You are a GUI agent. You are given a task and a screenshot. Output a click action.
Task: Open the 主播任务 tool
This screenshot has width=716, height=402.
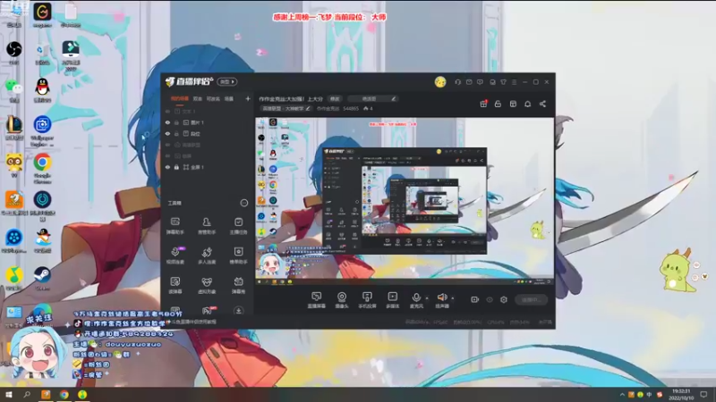(x=238, y=226)
